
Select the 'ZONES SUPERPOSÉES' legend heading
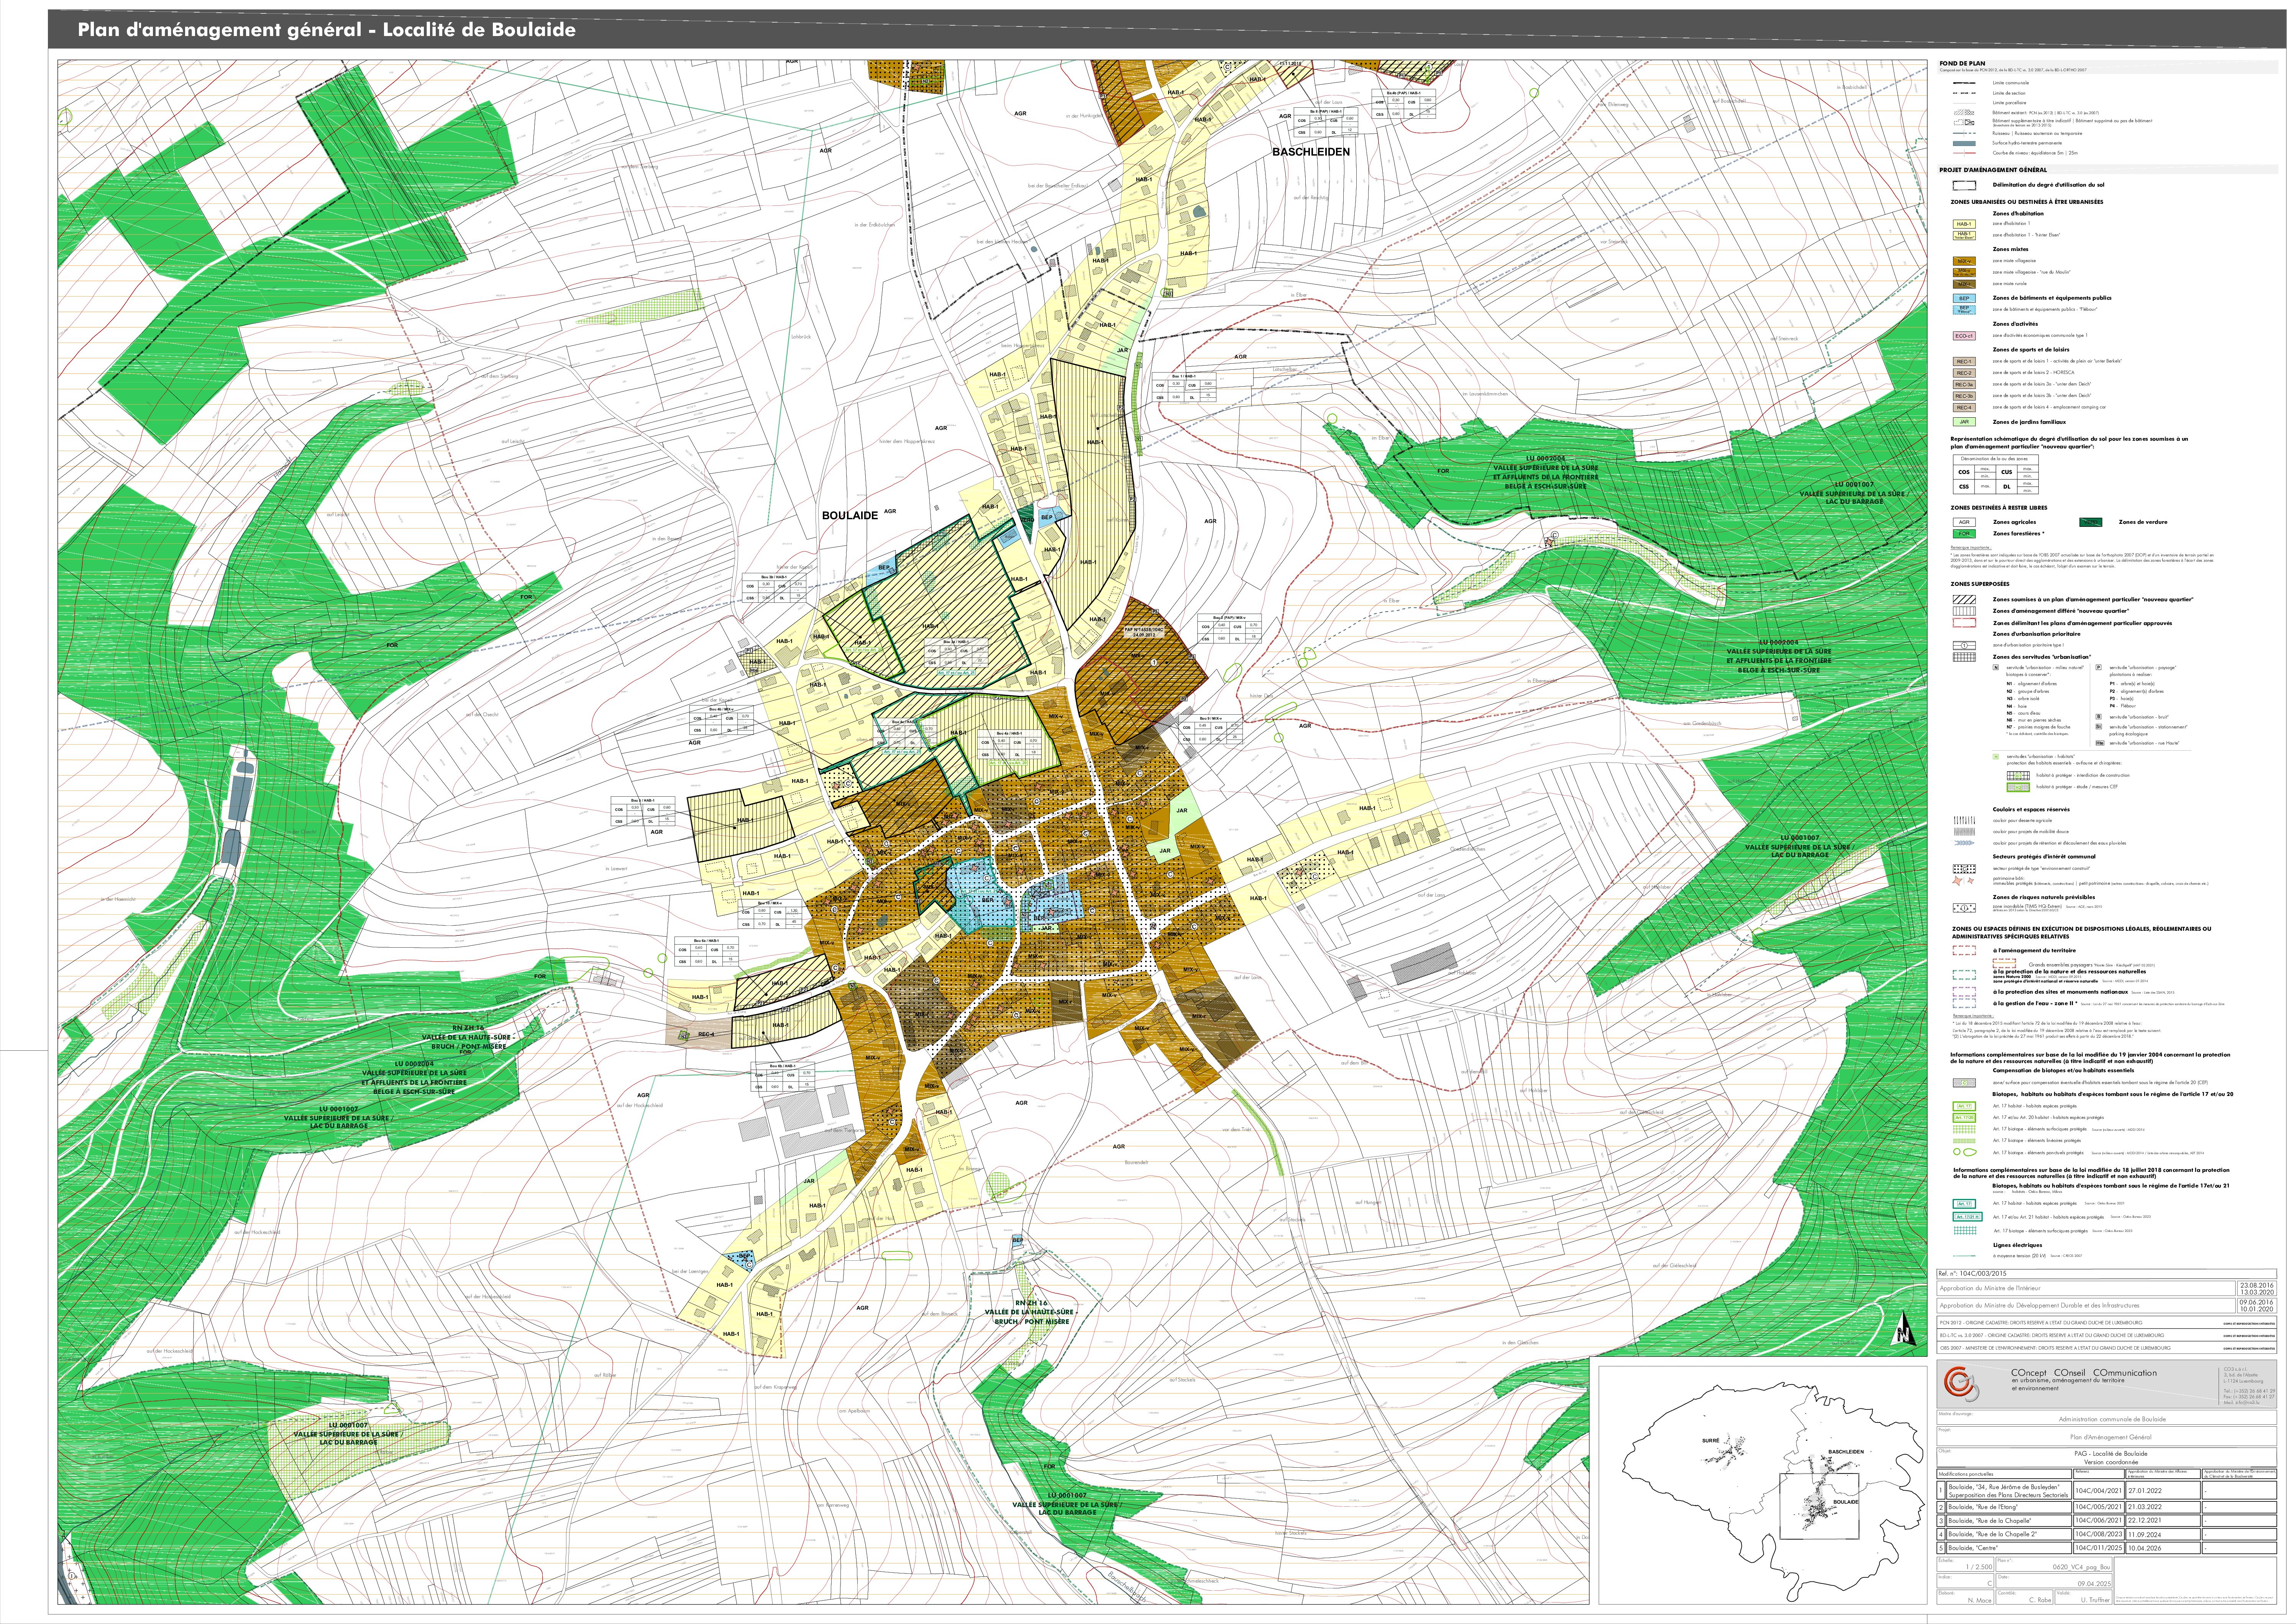(1979, 584)
